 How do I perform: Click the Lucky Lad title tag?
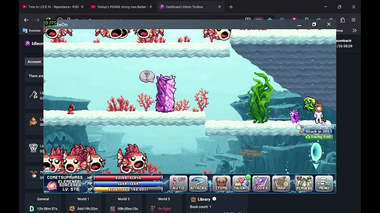(319, 137)
